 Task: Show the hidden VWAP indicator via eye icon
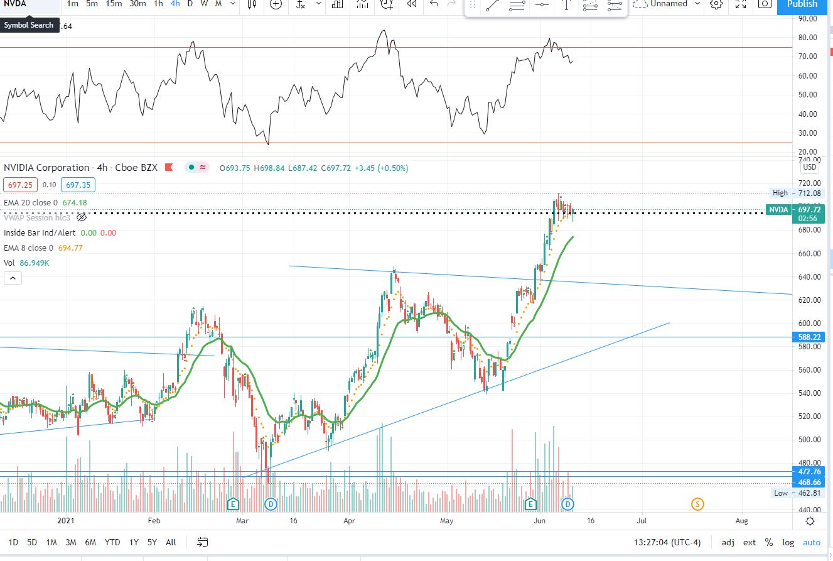pos(82,217)
